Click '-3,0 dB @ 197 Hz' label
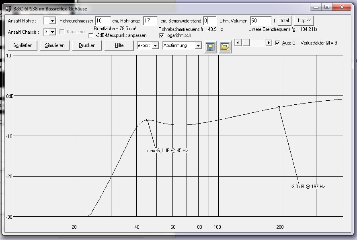 (308, 187)
